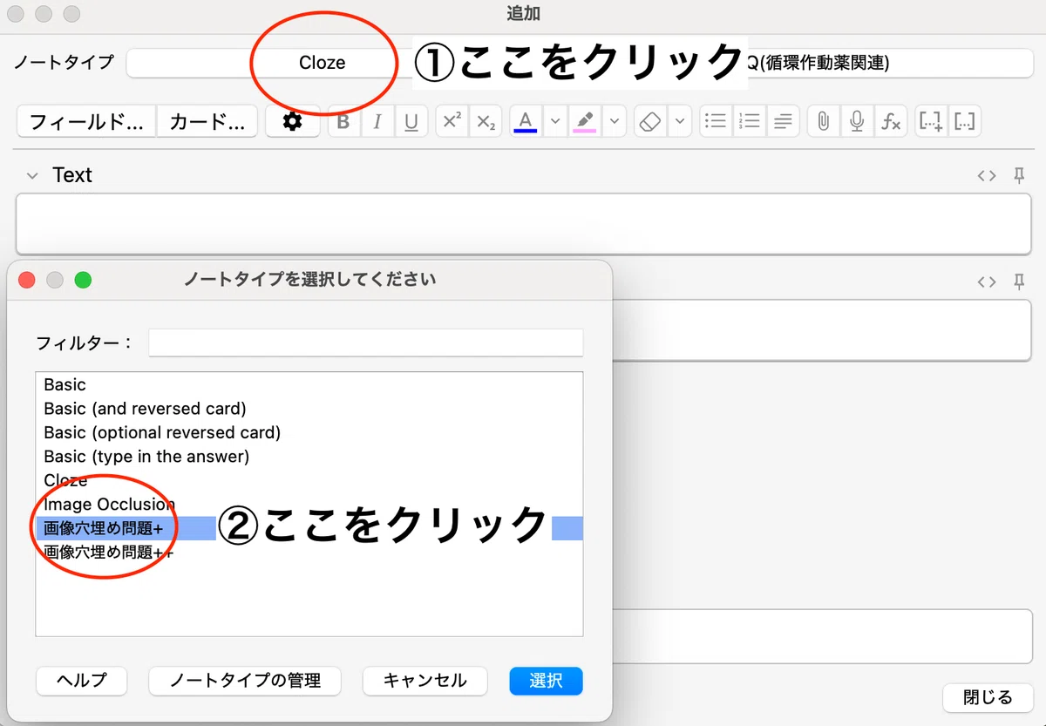Close the note type dialog red button
1046x726 pixels.
pyautogui.click(x=27, y=280)
